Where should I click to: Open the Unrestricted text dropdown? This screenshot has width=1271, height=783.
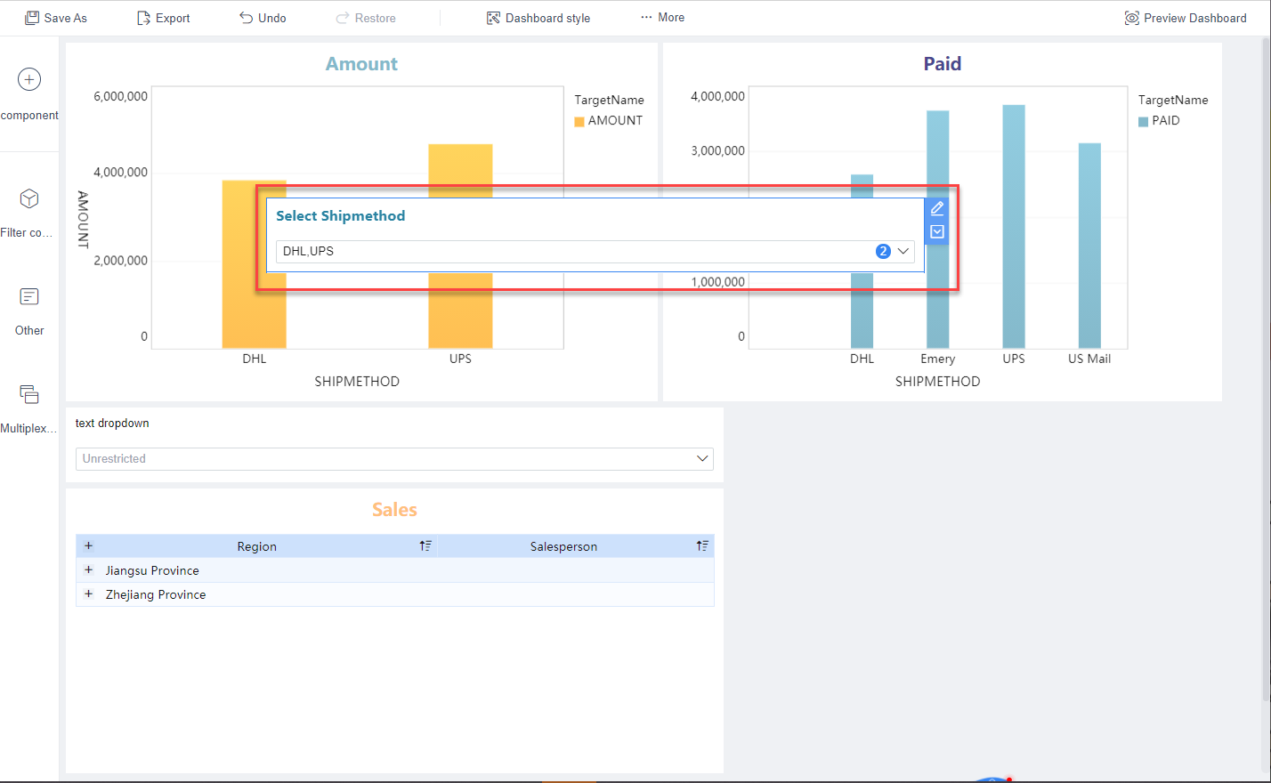click(x=394, y=459)
